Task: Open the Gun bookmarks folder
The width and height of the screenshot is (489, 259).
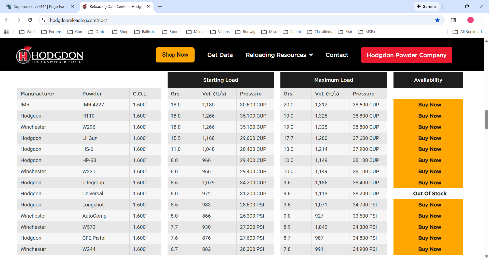Action: 75,32
